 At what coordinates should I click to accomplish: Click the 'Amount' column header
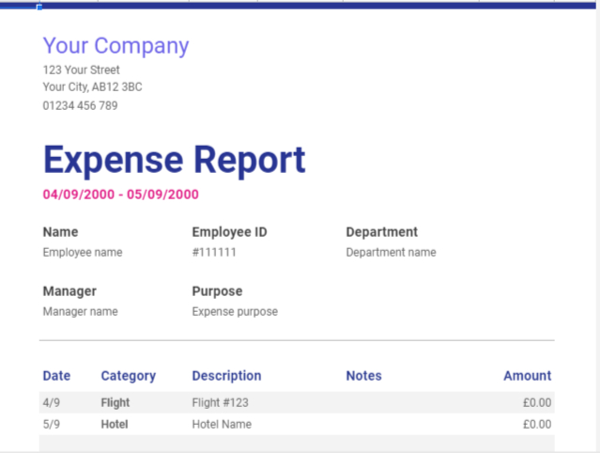click(528, 376)
